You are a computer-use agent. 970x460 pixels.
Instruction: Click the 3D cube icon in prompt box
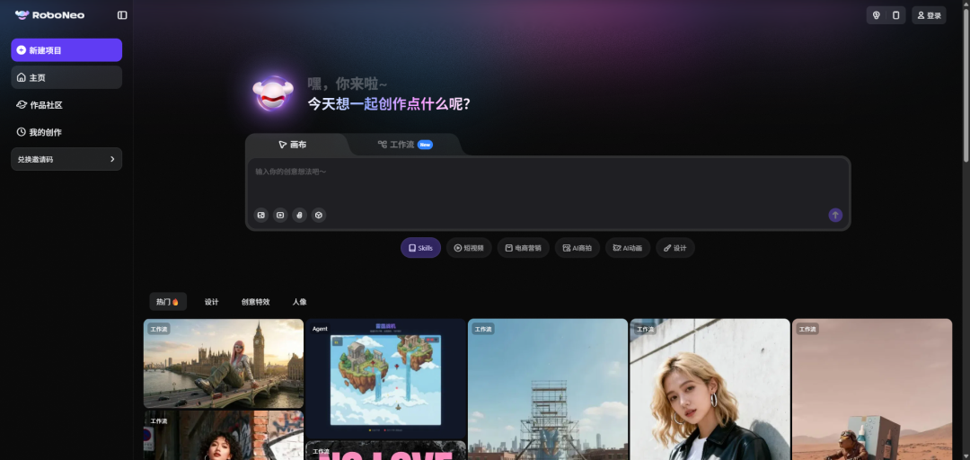[318, 215]
